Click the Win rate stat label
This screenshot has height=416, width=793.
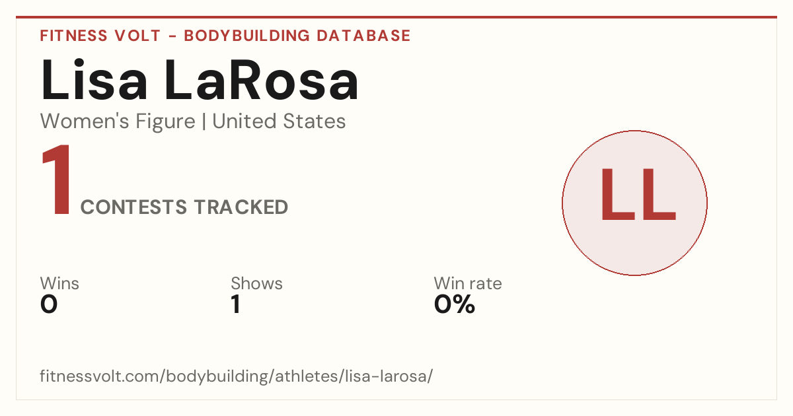coord(468,284)
